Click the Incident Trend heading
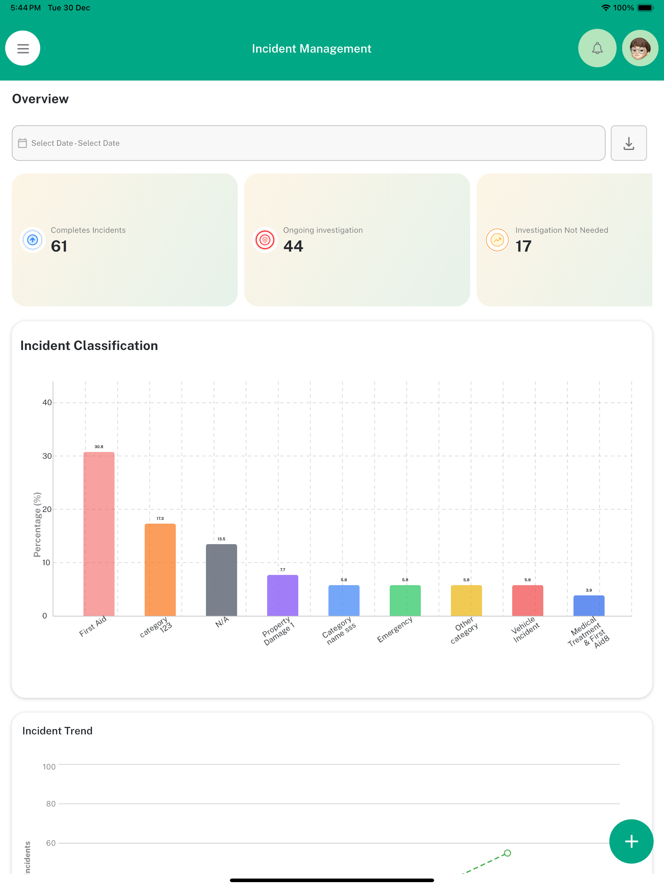The image size is (664, 887). (x=57, y=731)
